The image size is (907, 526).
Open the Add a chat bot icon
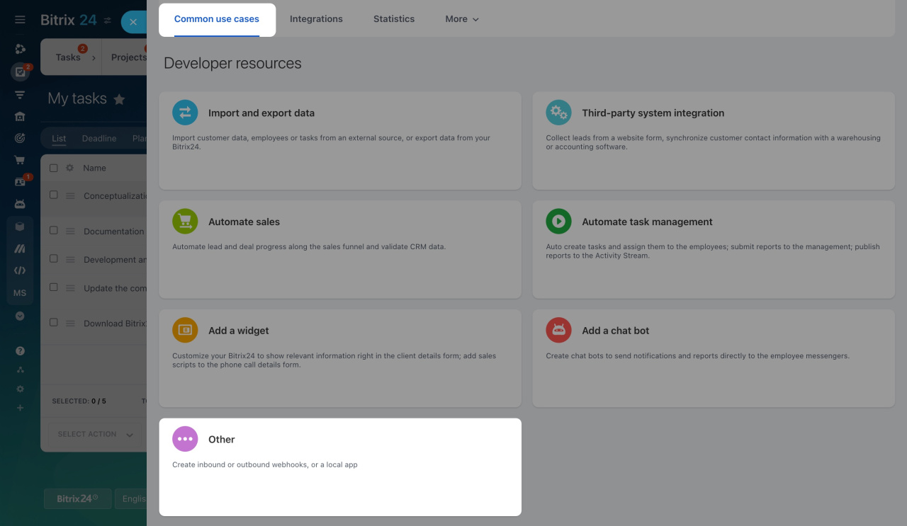(558, 331)
